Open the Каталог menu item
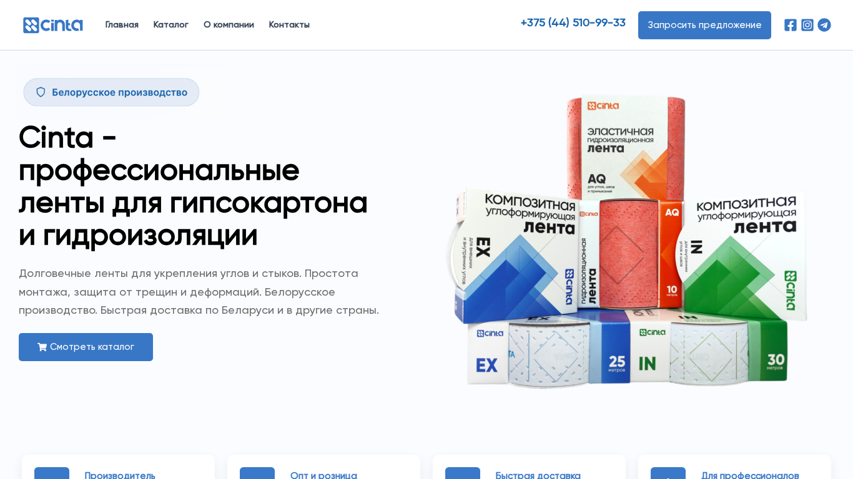The height and width of the screenshot is (479, 853). click(x=171, y=25)
